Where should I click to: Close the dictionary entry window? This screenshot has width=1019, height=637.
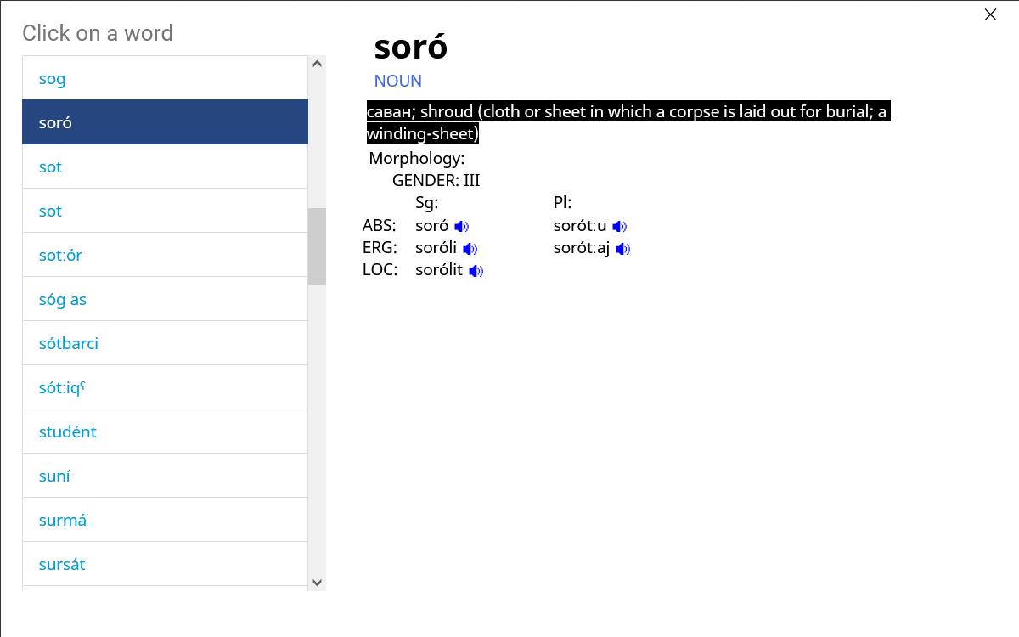click(x=990, y=14)
